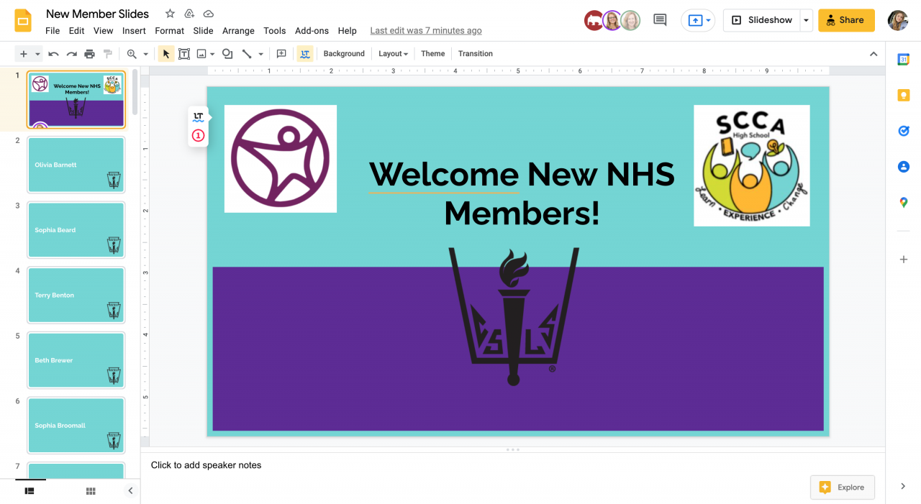Open the File menu
The image size is (921, 504).
pos(53,31)
